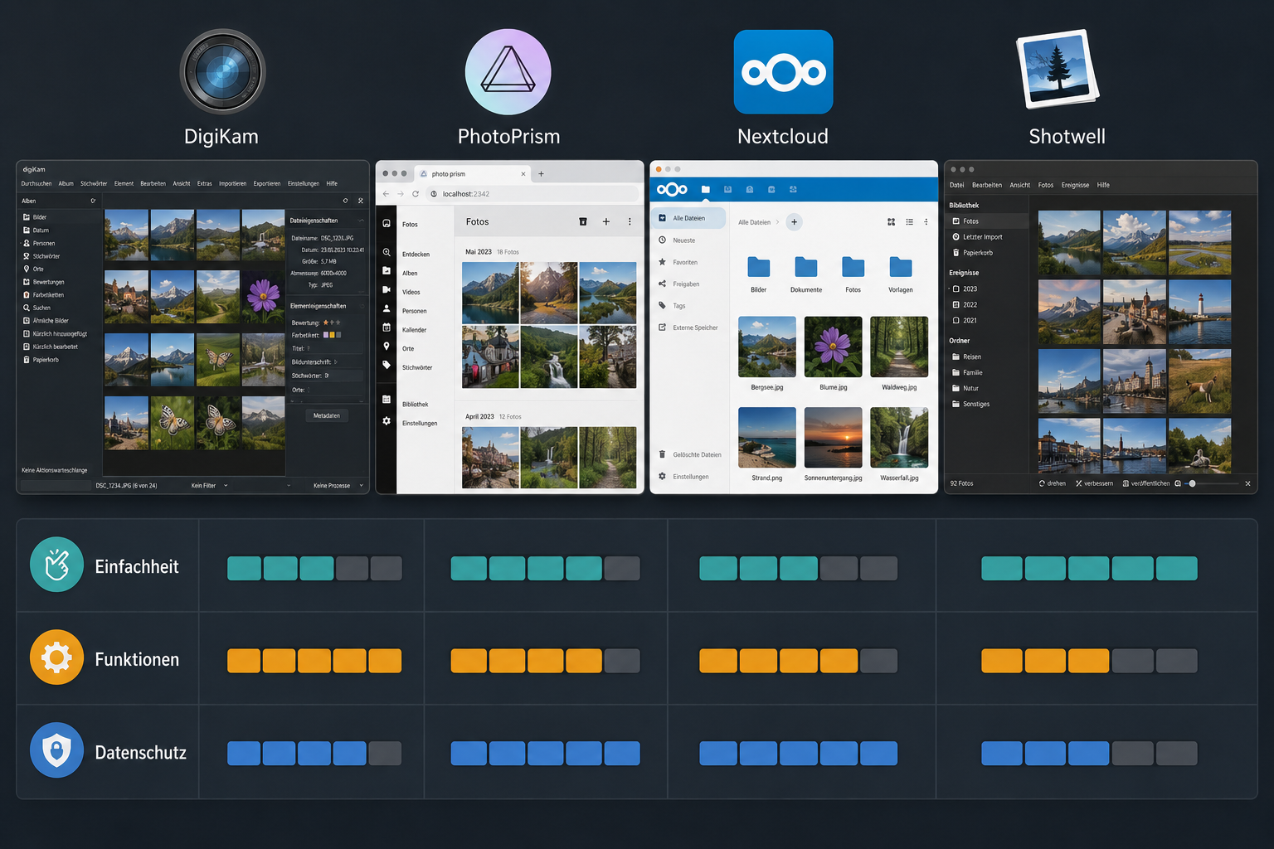Viewport: 1274px width, 849px height.
Task: Click purple flower thumbnail in digiKam
Action: coord(264,296)
